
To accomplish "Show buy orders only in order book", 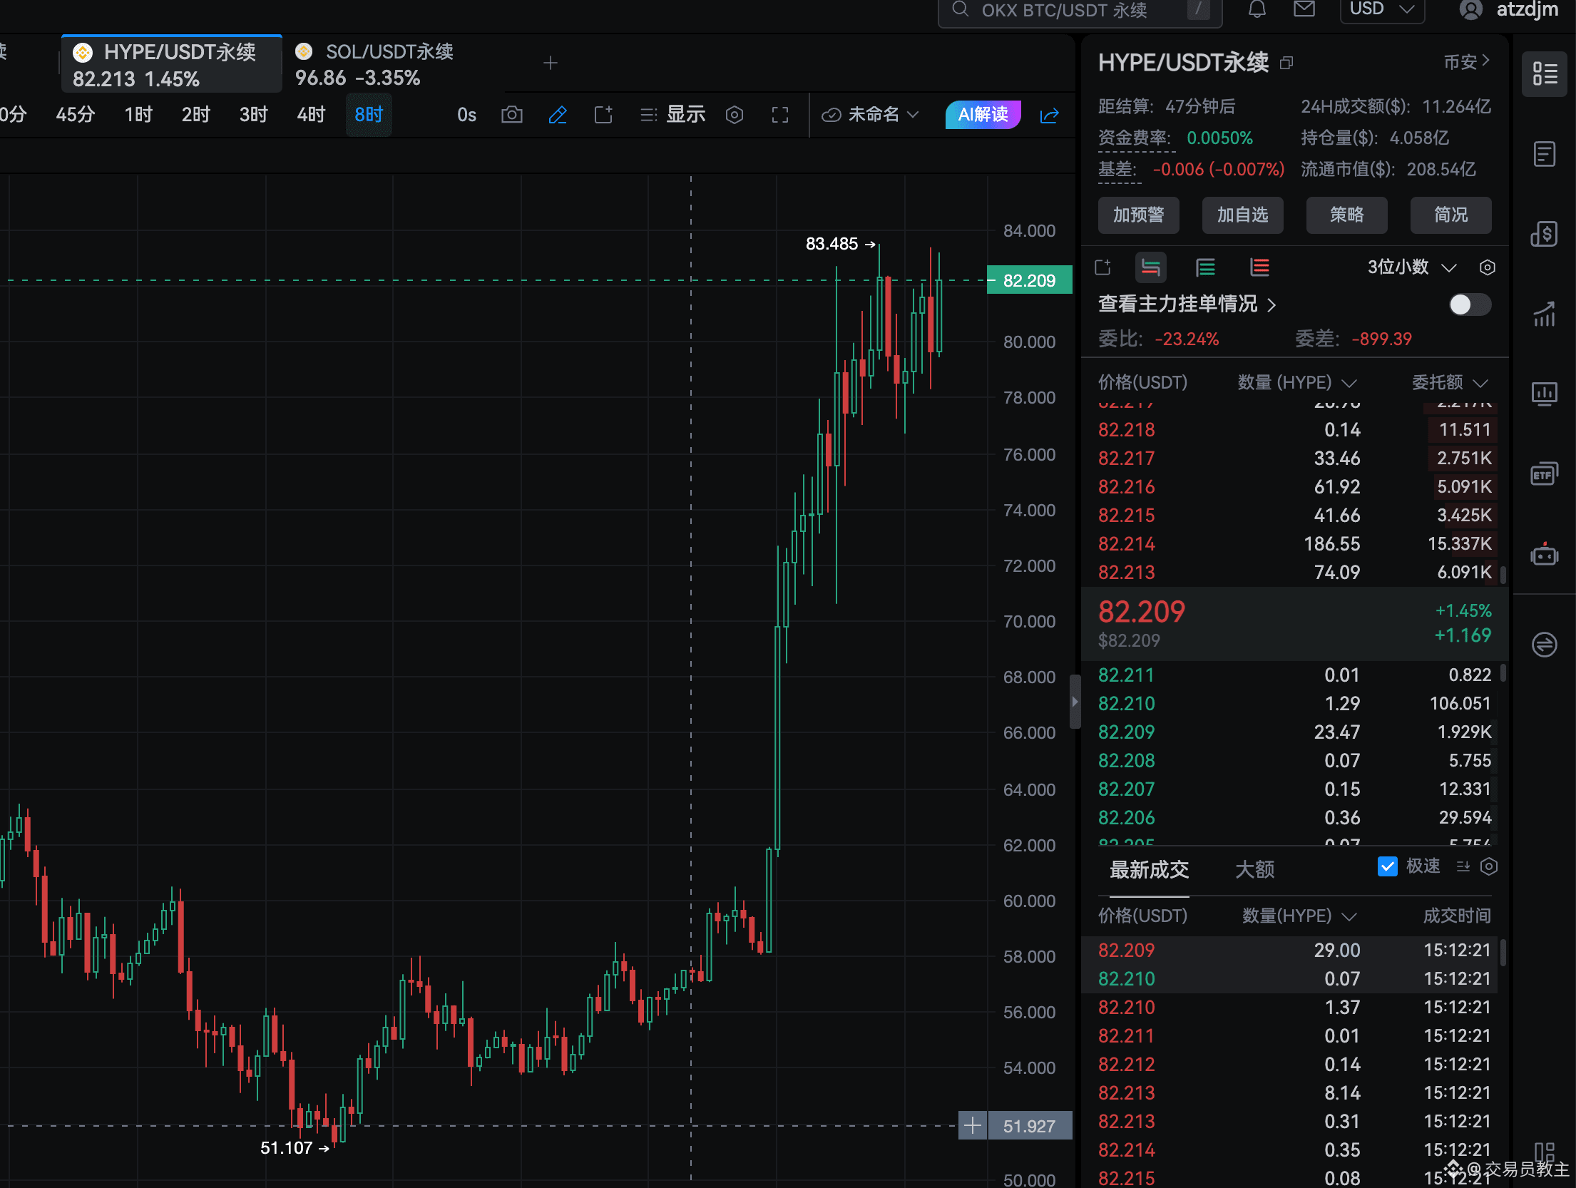I will point(1205,267).
